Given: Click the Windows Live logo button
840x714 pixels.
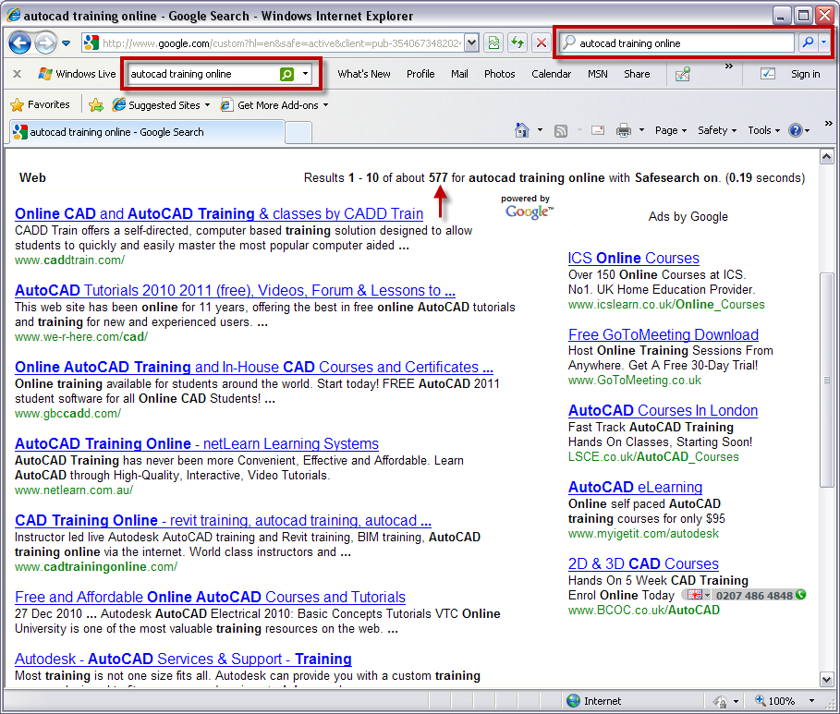Looking at the screenshot, I should 77,74.
